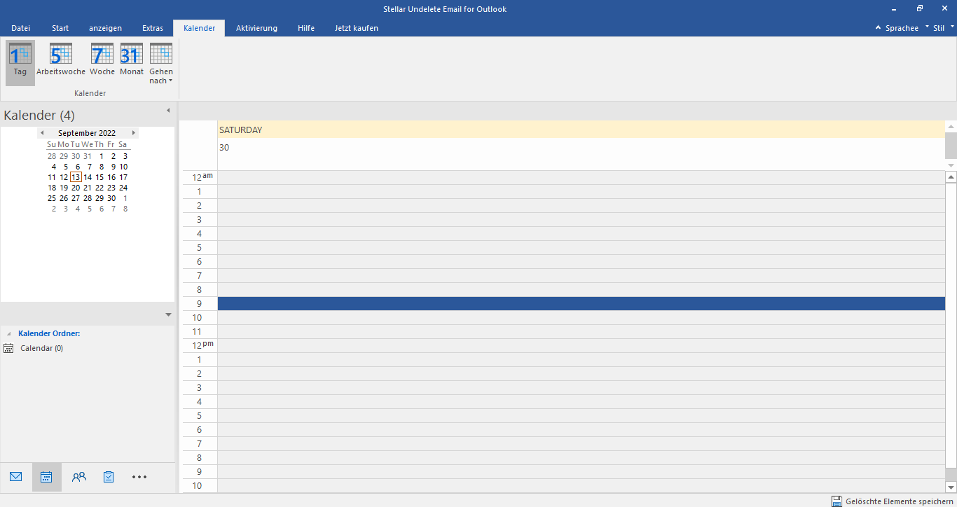Open the Mail view envelope icon
The height and width of the screenshot is (507, 957).
[16, 477]
